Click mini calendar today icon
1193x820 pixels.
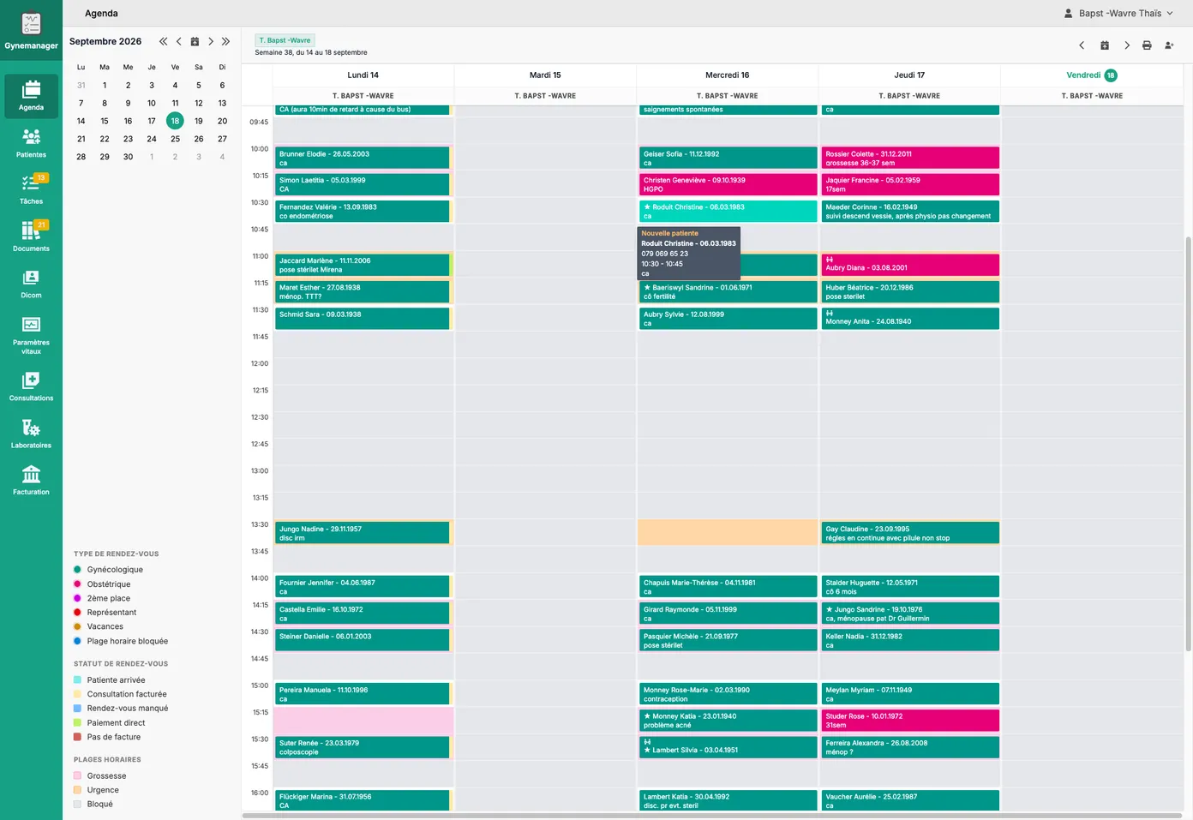pos(195,41)
